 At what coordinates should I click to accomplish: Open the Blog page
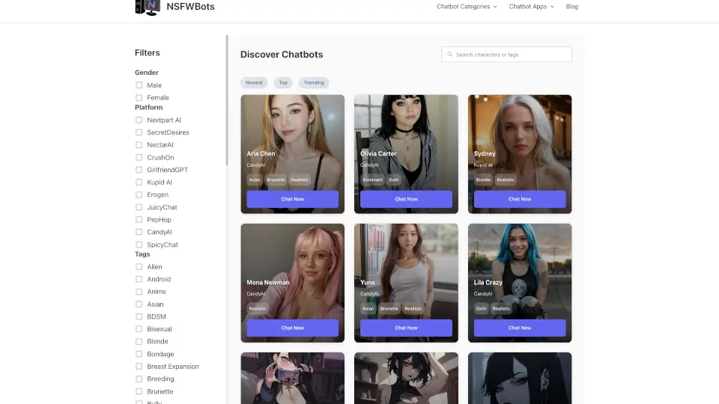click(571, 7)
